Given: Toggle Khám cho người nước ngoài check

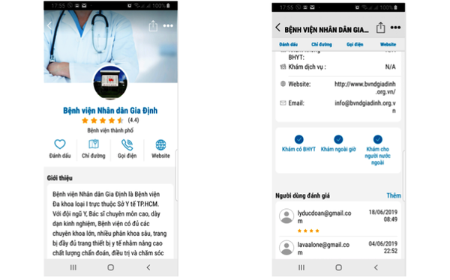Looking at the screenshot, I should 378,139.
